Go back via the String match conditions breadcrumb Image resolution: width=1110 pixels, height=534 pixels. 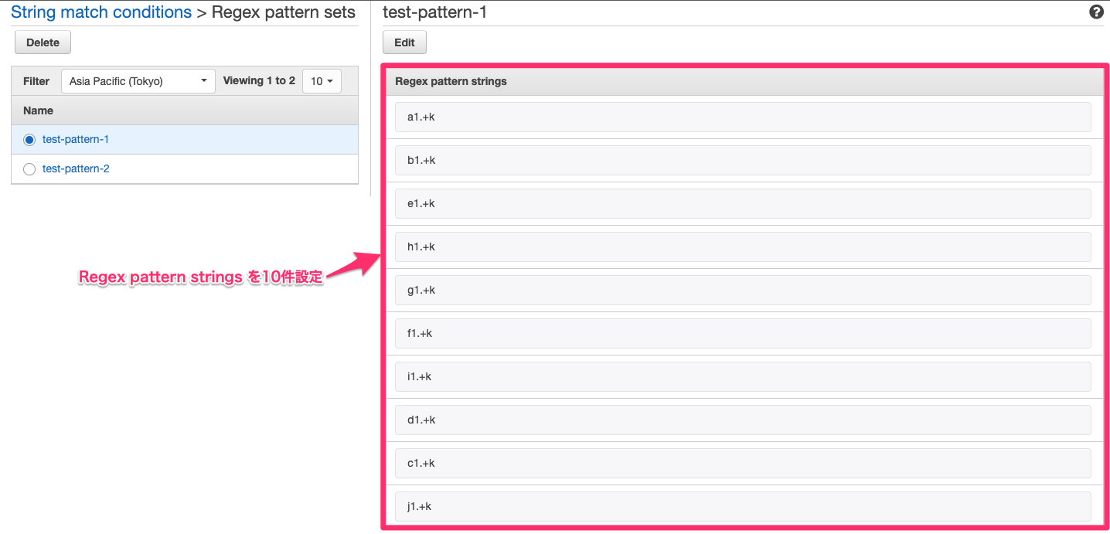coord(101,12)
